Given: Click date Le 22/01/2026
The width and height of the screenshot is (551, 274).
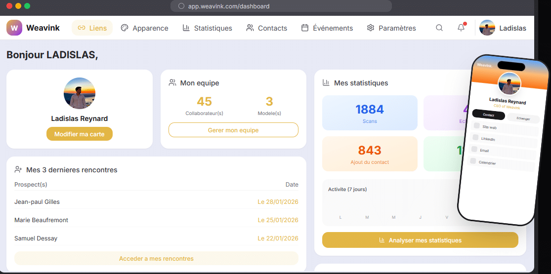Looking at the screenshot, I should point(278,238).
